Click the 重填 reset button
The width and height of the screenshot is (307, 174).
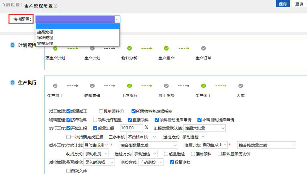tap(299, 4)
